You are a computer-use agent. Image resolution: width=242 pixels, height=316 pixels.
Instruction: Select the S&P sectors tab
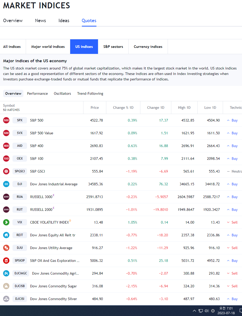113,47
